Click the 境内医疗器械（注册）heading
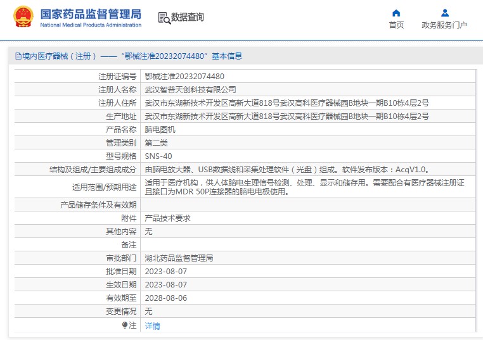Viewport: 483px width, 340px height. pyautogui.click(x=59, y=56)
